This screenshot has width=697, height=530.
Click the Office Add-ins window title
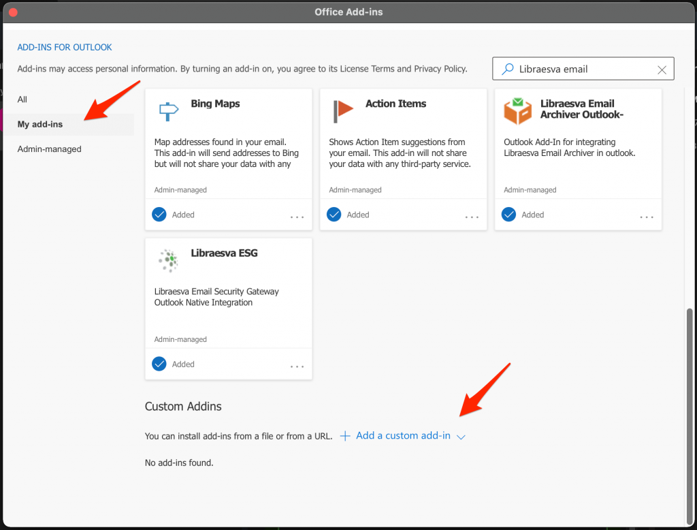pyautogui.click(x=348, y=12)
